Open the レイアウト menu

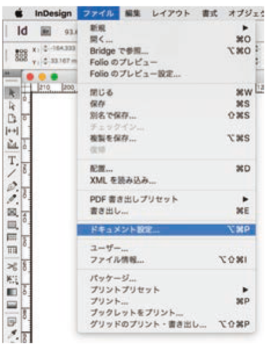click(x=171, y=13)
